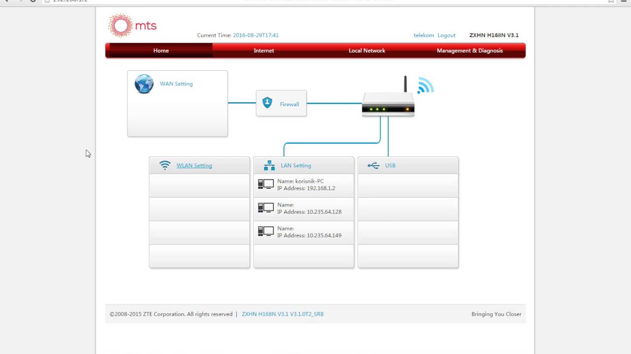This screenshot has height=354, width=631.
Task: Click the Bringing You Closer slogan
Action: (496, 314)
